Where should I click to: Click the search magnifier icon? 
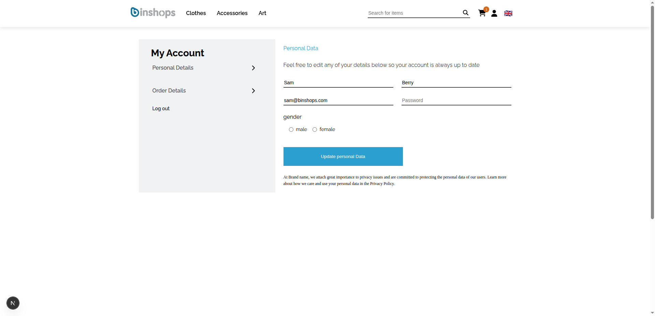click(x=465, y=13)
